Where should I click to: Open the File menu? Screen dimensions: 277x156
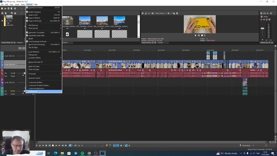tap(2, 4)
